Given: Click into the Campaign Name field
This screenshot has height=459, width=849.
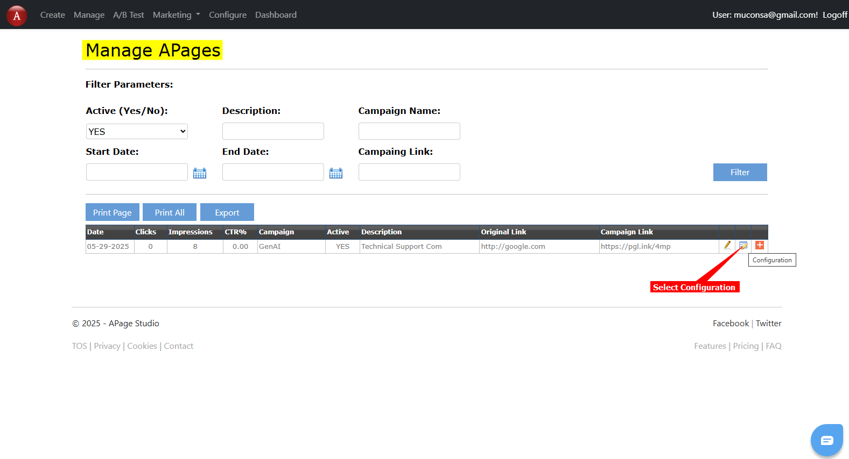Looking at the screenshot, I should pos(409,131).
